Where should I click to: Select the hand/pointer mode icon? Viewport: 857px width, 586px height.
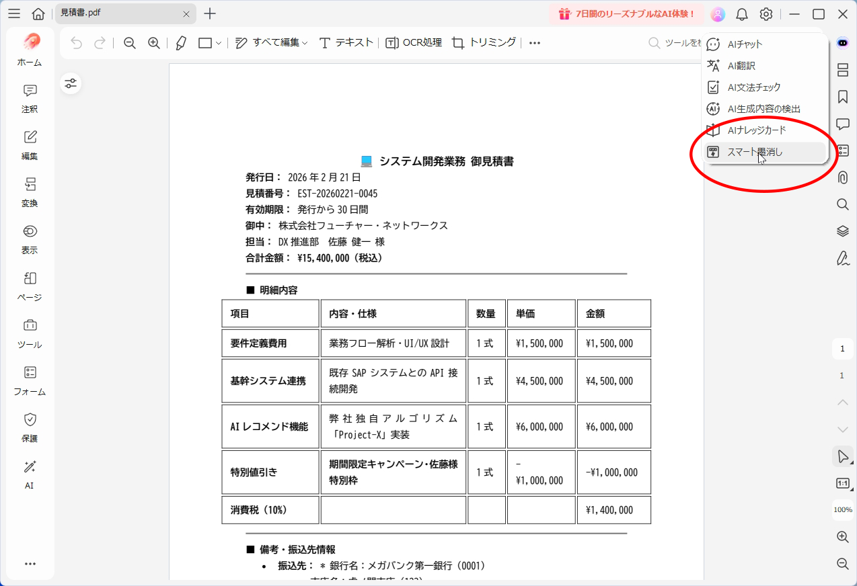(x=844, y=456)
